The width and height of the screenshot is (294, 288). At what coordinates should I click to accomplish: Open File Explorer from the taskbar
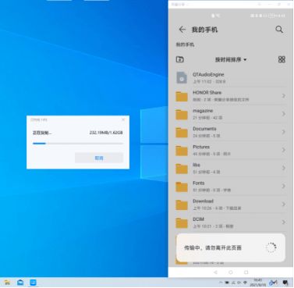[x=7, y=283]
